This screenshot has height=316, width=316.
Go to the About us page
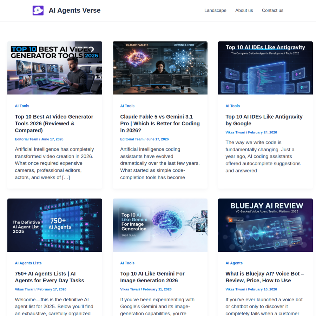click(x=244, y=11)
